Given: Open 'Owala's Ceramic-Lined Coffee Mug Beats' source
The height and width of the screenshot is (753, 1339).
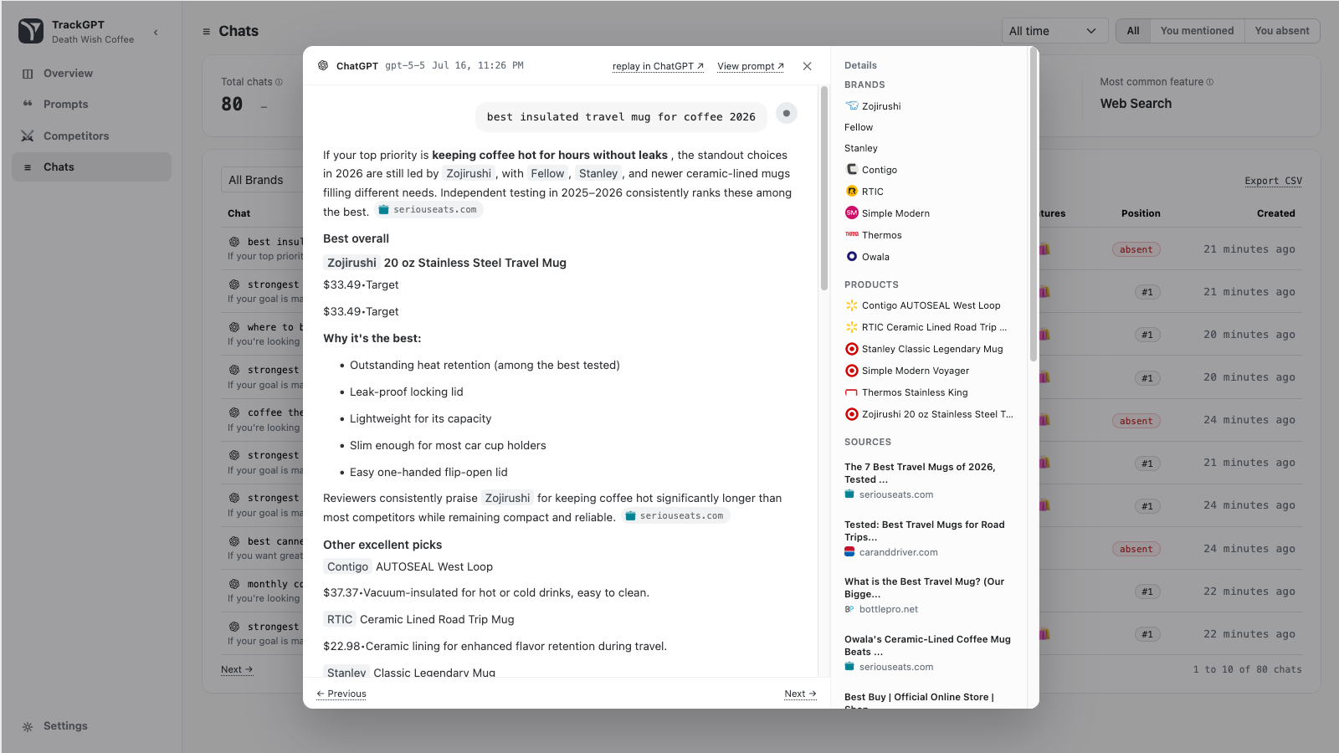Looking at the screenshot, I should click(928, 653).
